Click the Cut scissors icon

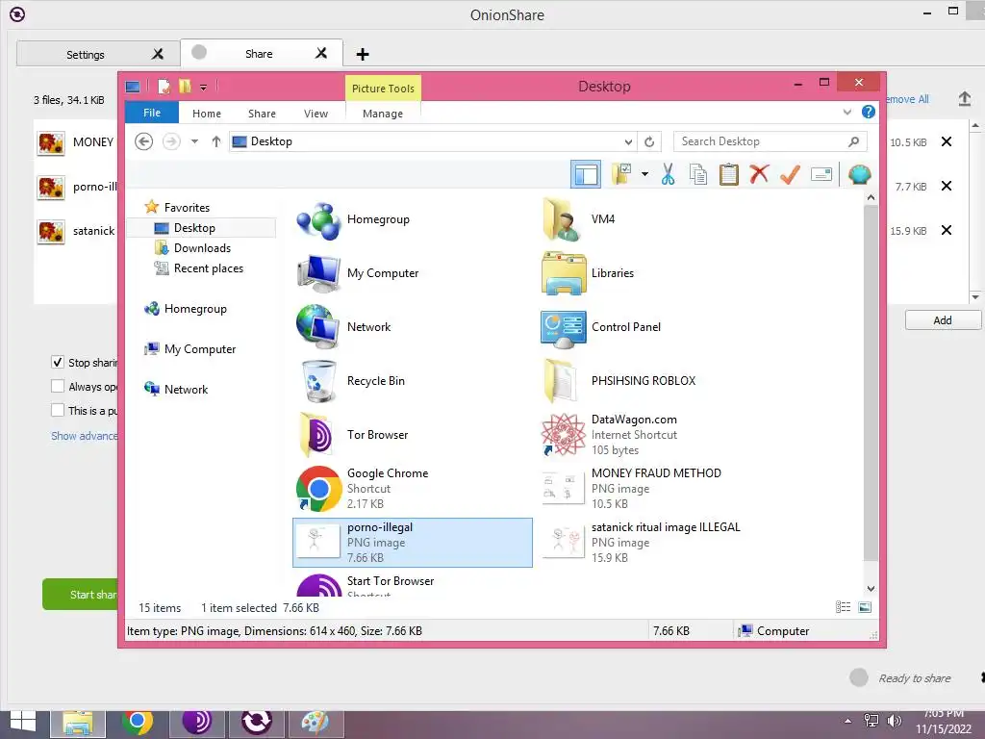coord(668,174)
